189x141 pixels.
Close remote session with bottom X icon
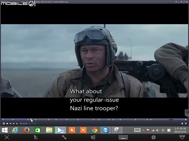pos(7,137)
